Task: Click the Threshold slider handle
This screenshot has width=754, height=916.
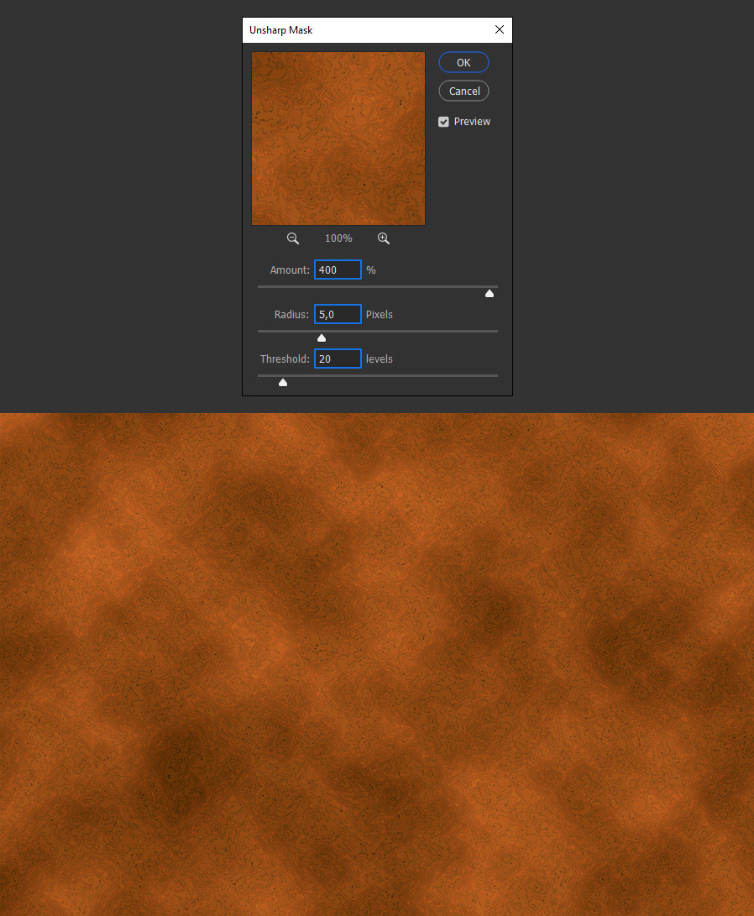Action: [x=283, y=383]
